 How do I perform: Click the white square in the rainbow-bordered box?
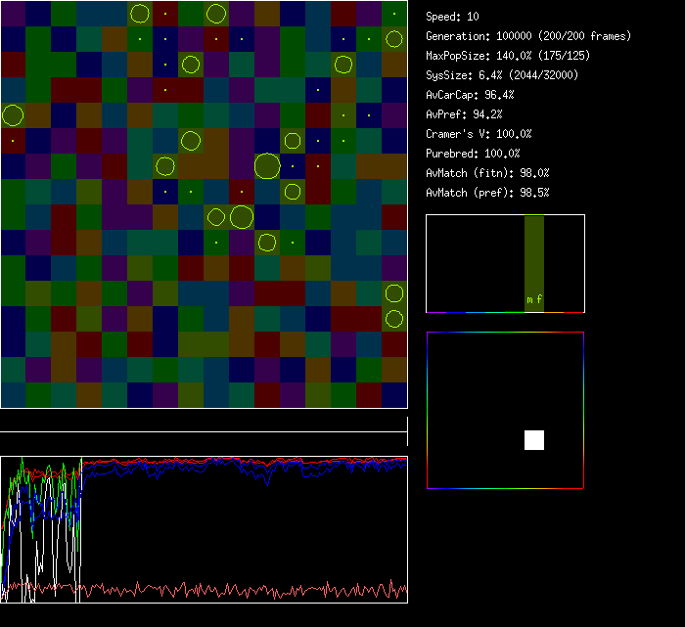534,440
